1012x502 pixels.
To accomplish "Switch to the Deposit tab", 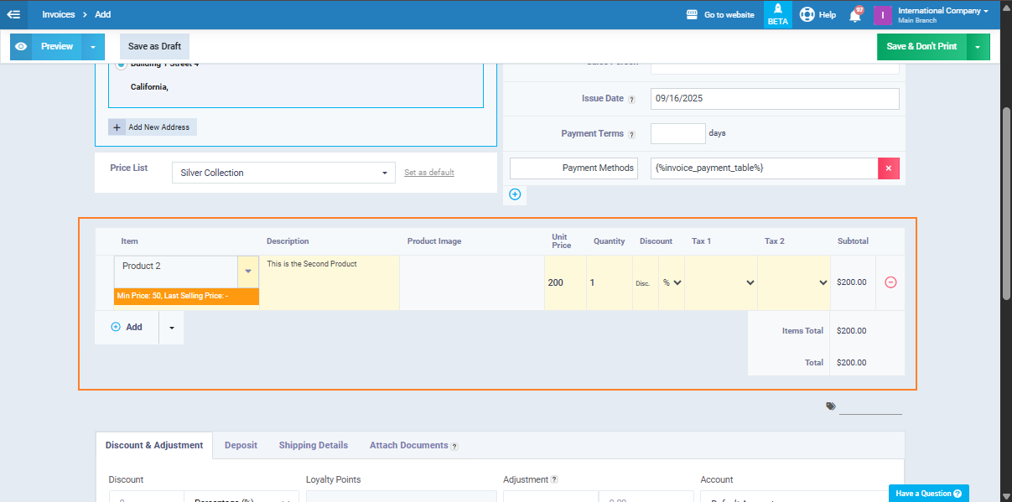I will click(241, 445).
